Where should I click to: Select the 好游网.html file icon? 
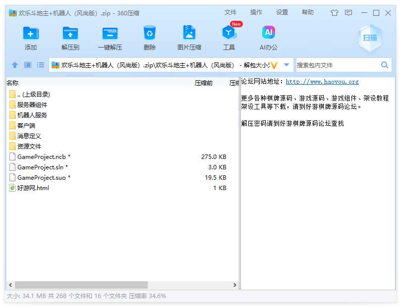pos(12,188)
